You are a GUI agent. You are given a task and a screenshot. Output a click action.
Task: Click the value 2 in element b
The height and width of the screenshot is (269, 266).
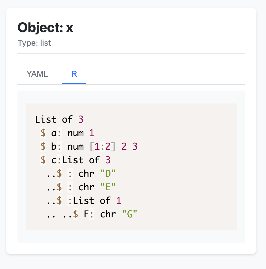click(125, 146)
